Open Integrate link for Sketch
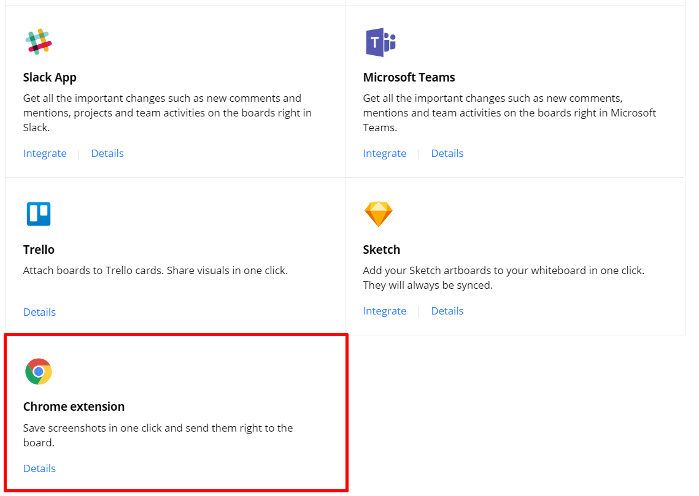The image size is (699, 496). [x=385, y=310]
